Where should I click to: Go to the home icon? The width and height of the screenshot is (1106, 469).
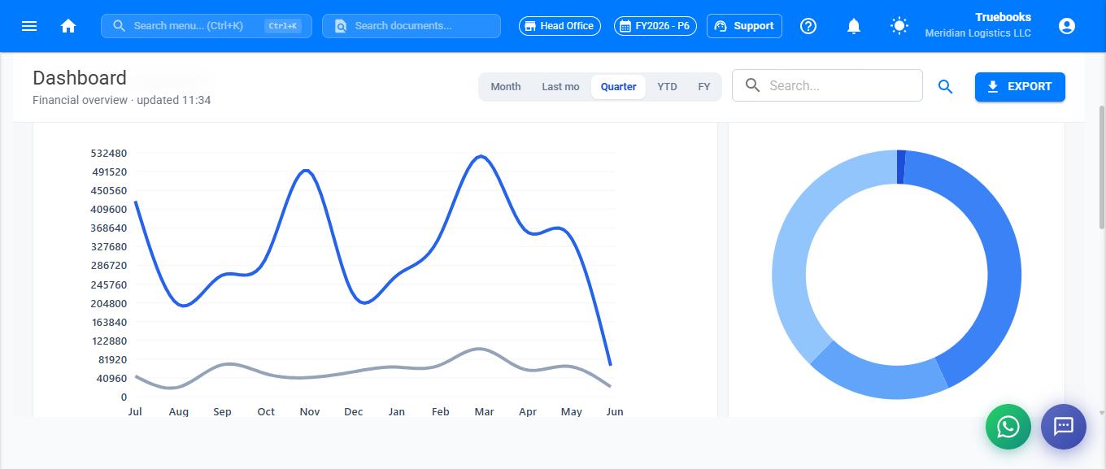68,26
